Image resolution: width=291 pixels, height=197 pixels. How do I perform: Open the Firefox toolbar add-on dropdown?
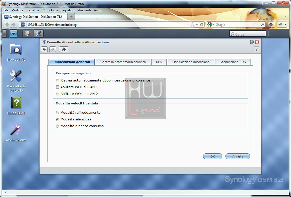[x=286, y=24]
